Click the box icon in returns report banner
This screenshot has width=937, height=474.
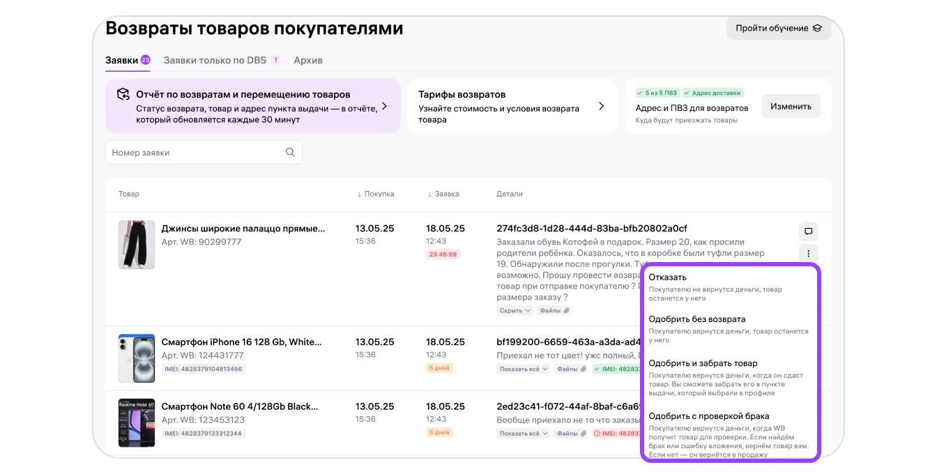(123, 94)
